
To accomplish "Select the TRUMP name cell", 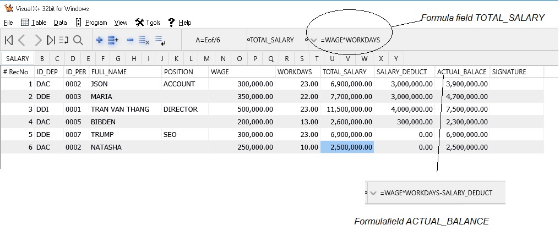I will (x=126, y=135).
